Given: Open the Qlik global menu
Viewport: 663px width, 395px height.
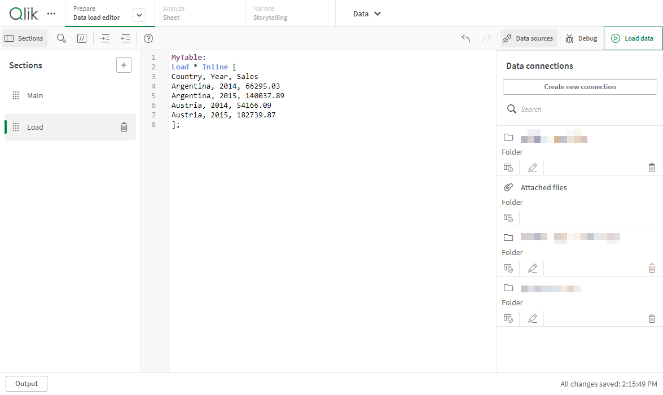Looking at the screenshot, I should tap(50, 13).
